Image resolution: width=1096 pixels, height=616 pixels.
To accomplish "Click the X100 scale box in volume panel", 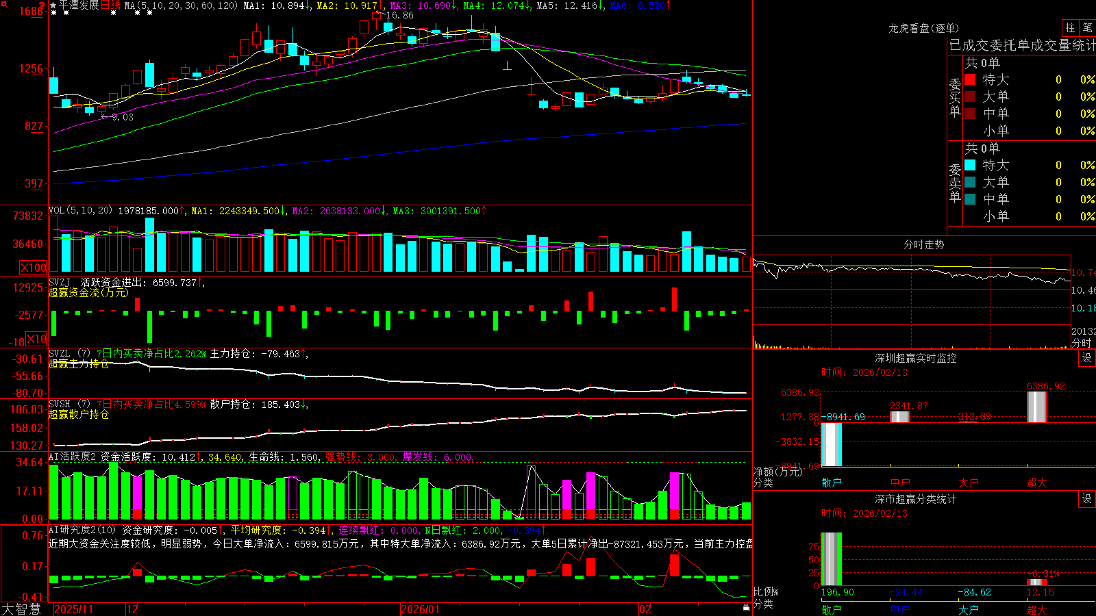I will pyautogui.click(x=33, y=268).
